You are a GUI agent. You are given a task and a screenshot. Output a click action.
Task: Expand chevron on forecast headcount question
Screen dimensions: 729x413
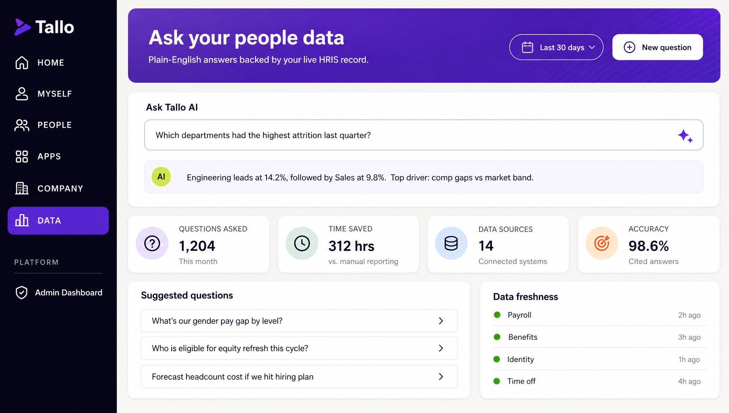click(441, 377)
